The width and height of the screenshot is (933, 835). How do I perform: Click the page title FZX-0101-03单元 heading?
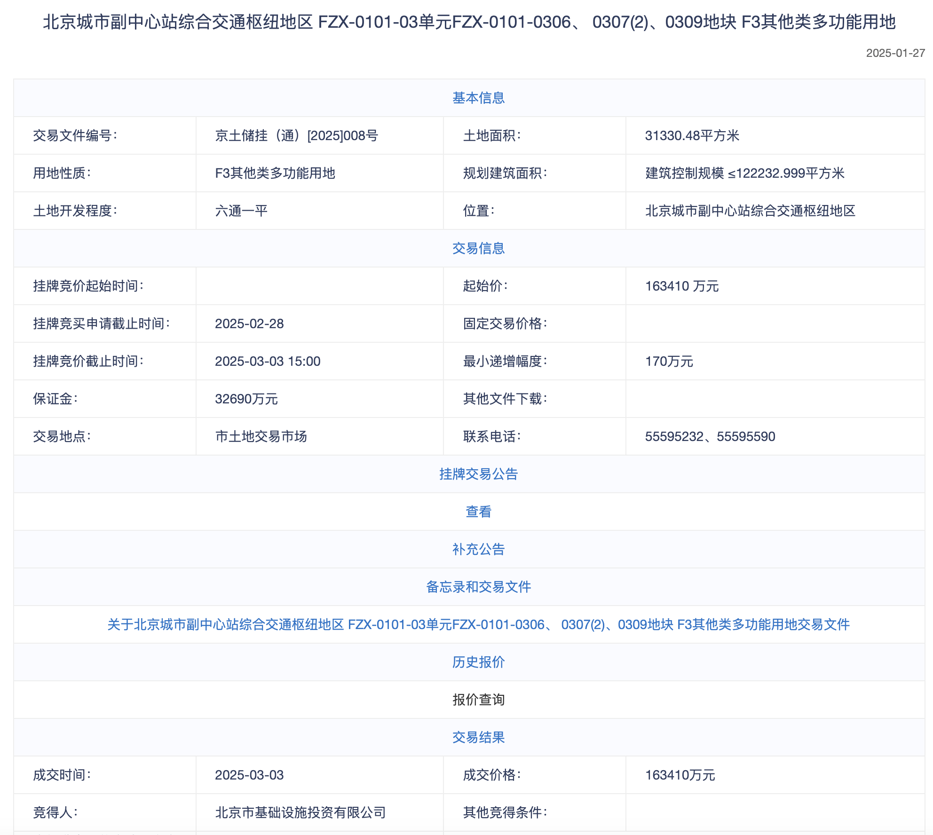469,22
